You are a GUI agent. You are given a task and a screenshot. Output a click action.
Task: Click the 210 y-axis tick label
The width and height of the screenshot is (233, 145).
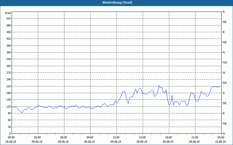pyautogui.click(x=9, y=86)
